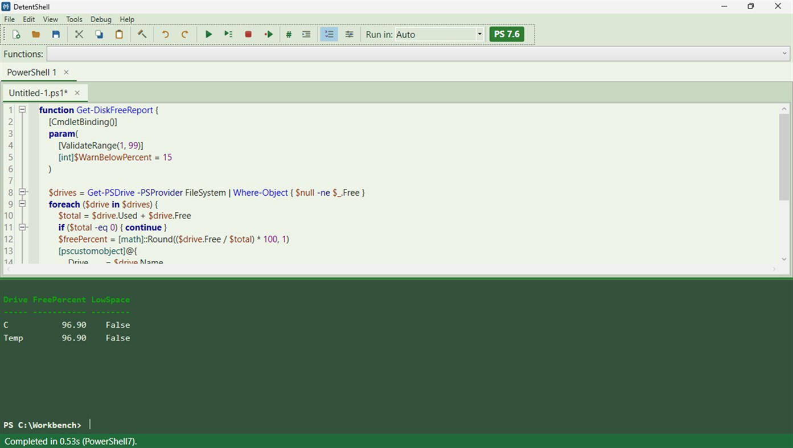Viewport: 793px width, 448px height.
Task: Click the editor vertical scrollbar thumb
Action: 784,157
